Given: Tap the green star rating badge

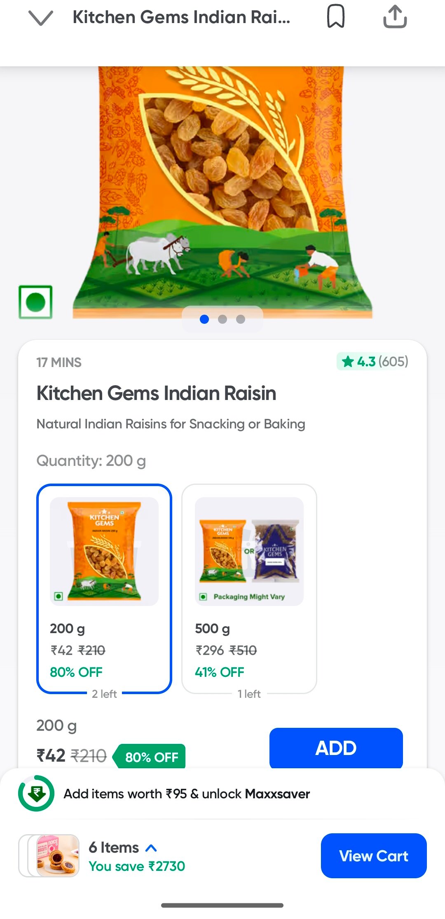Looking at the screenshot, I should tap(372, 362).
